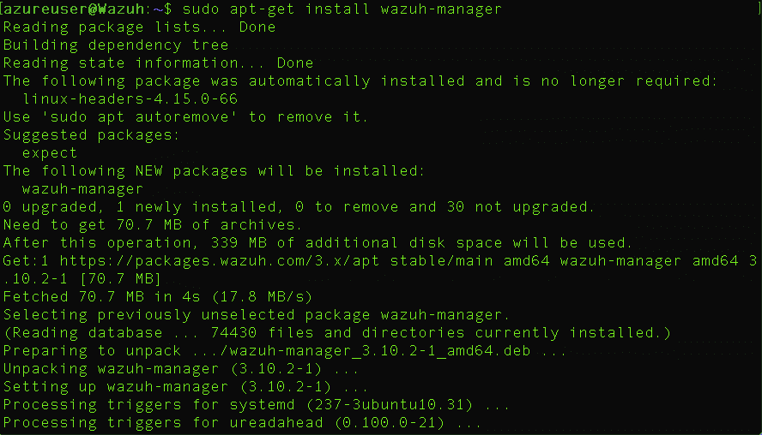Click the 'wazuh-manager_3.10.2-1_amd64.deb' filename
Viewport: 762px width, 435px height.
(379, 350)
